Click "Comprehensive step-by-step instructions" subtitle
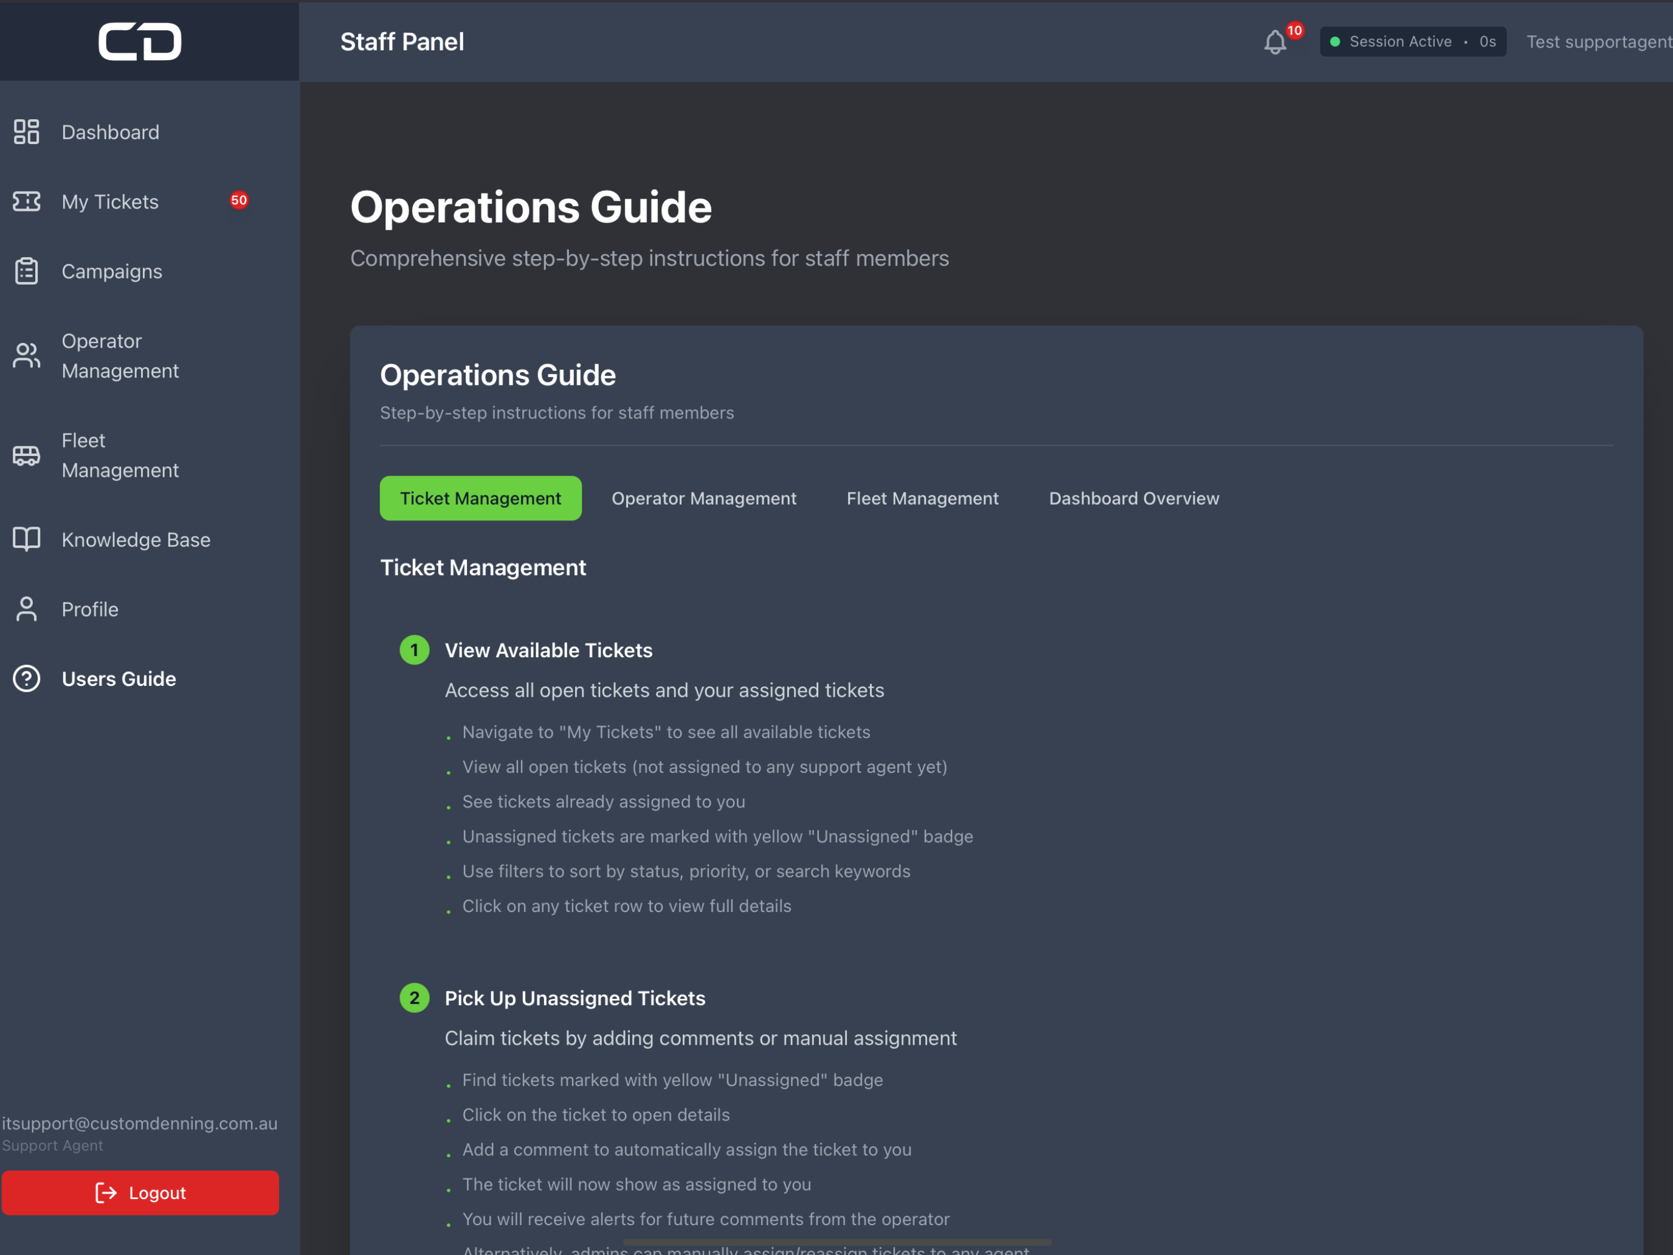Screen dimensions: 1673x1255 (x=649, y=258)
